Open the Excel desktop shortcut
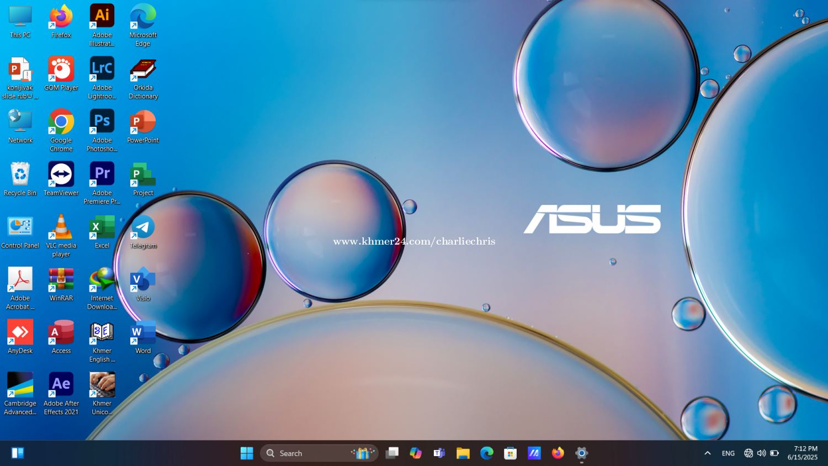 pyautogui.click(x=102, y=232)
